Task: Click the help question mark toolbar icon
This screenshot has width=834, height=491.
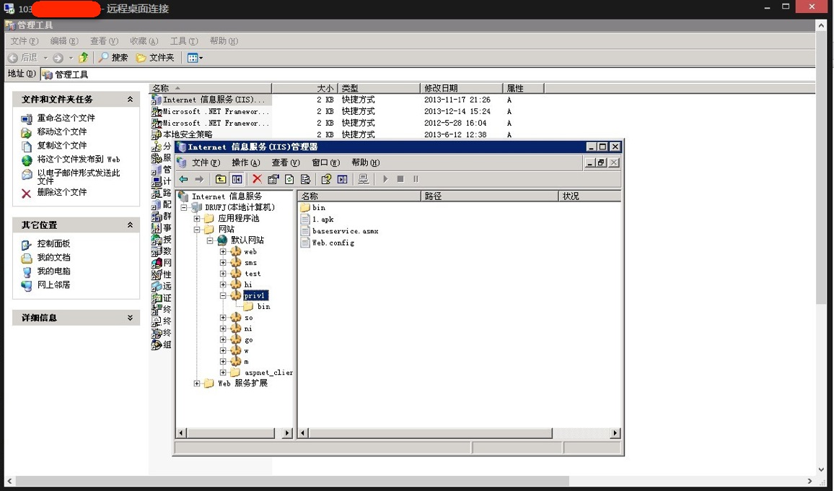Action: [x=326, y=180]
